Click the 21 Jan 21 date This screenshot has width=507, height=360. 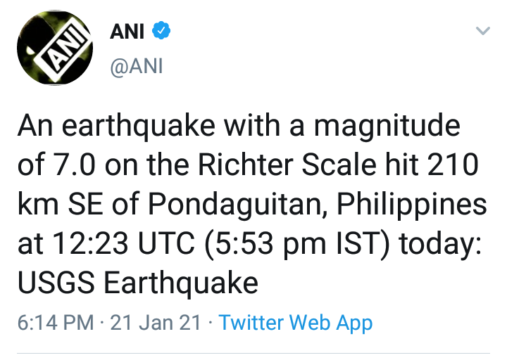[x=156, y=323]
